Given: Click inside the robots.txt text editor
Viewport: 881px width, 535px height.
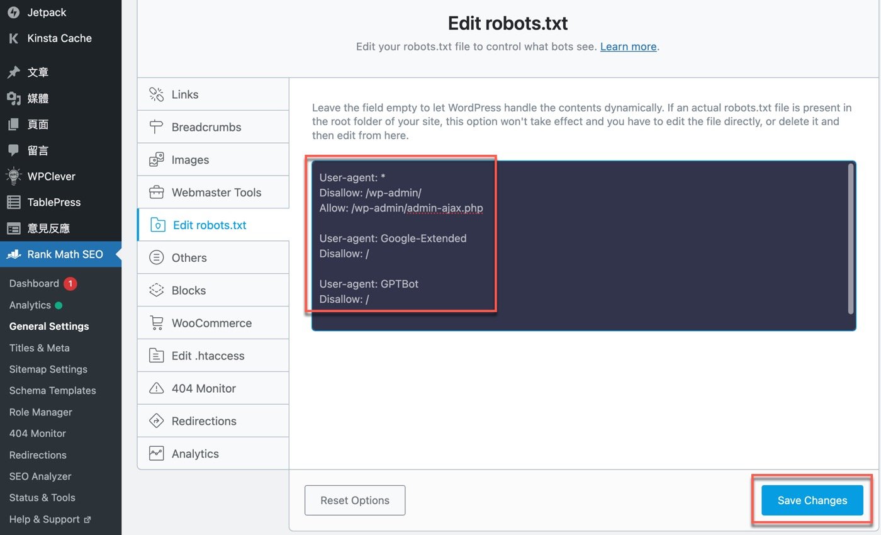Looking at the screenshot, I should (583, 246).
